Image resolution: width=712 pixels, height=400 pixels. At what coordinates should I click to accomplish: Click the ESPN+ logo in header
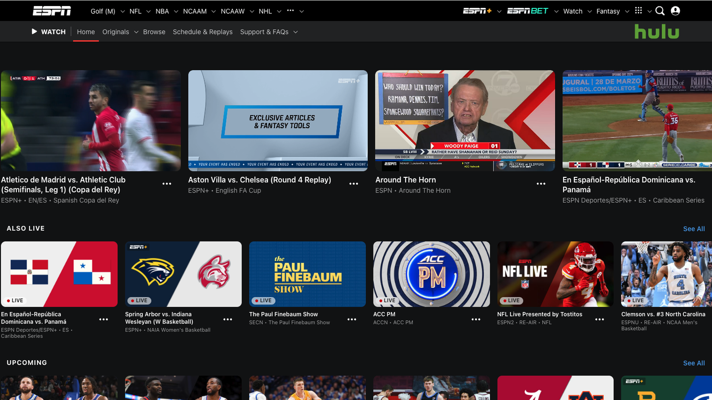(477, 11)
